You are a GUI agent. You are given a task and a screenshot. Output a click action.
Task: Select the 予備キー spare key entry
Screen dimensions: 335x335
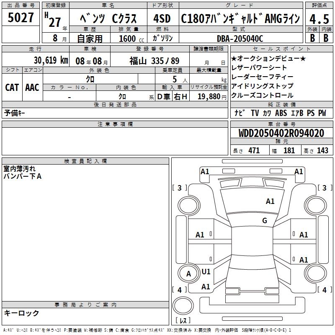tap(15, 113)
